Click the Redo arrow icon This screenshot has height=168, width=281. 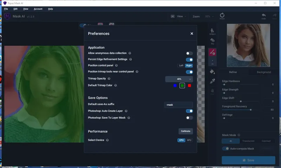point(275,16)
